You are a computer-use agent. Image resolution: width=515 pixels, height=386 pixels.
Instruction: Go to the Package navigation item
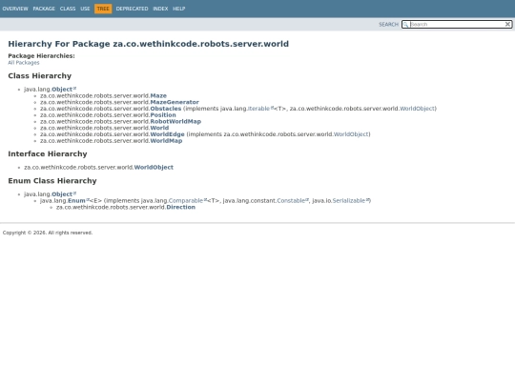[44, 9]
